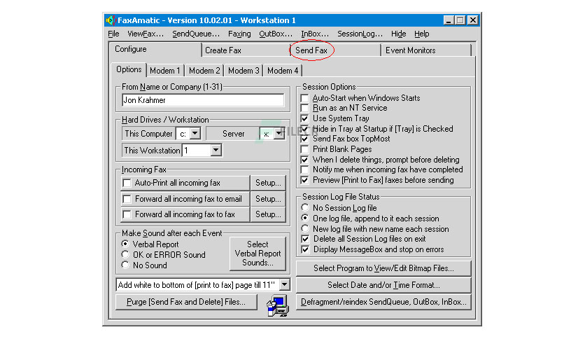585x339 pixels.
Task: Click the computer fax icon near Purge button
Action: (278, 305)
